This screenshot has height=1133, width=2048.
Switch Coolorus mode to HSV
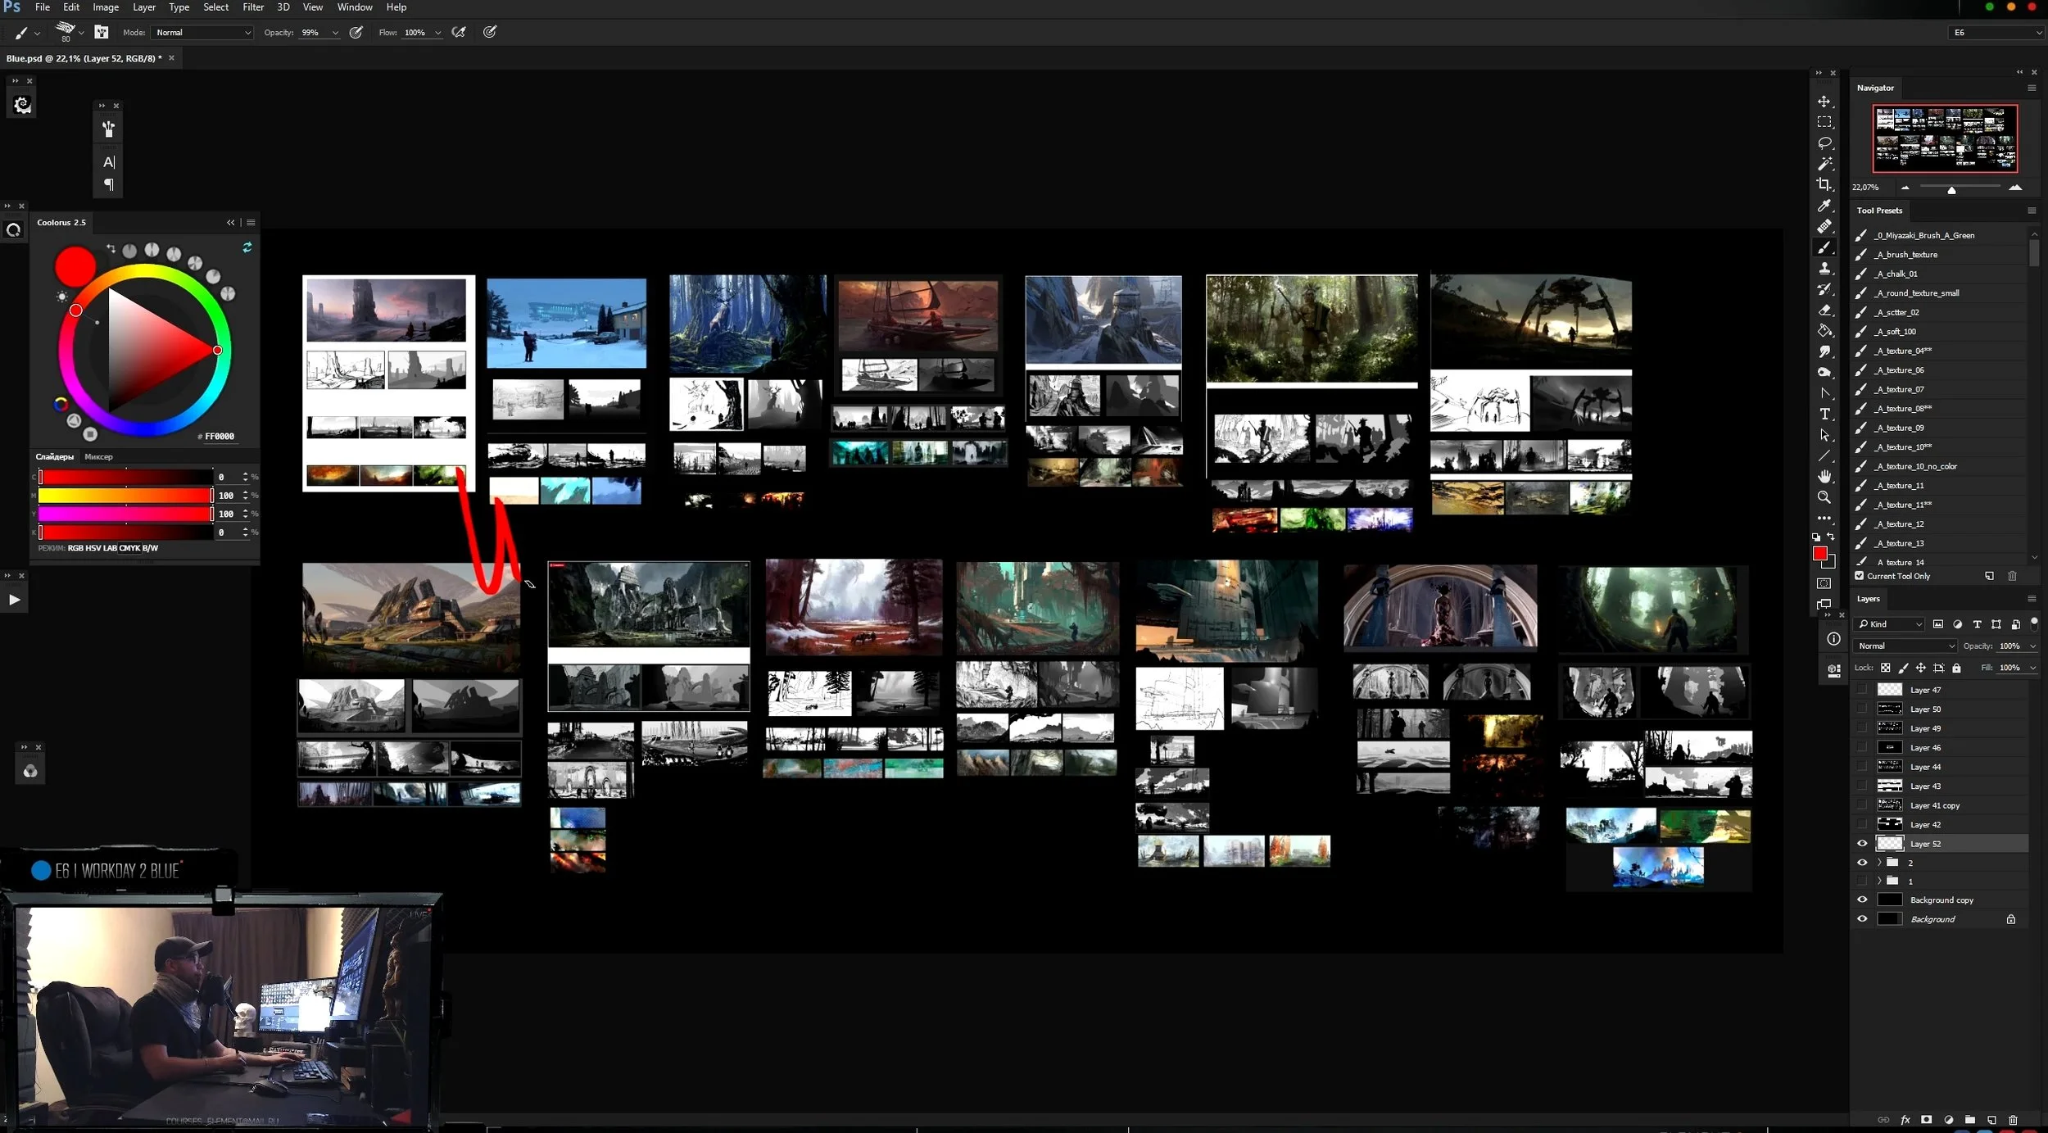click(x=93, y=548)
